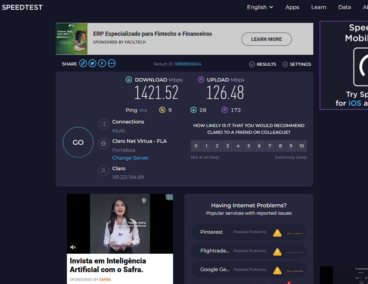The image size is (368, 284).
Task: Open the Data menu
Action: tap(345, 7)
